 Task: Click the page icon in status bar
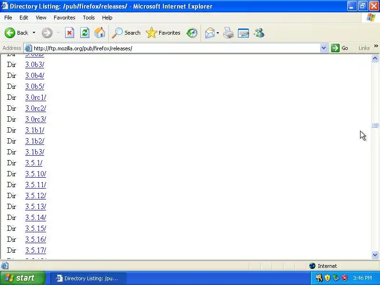[5, 266]
